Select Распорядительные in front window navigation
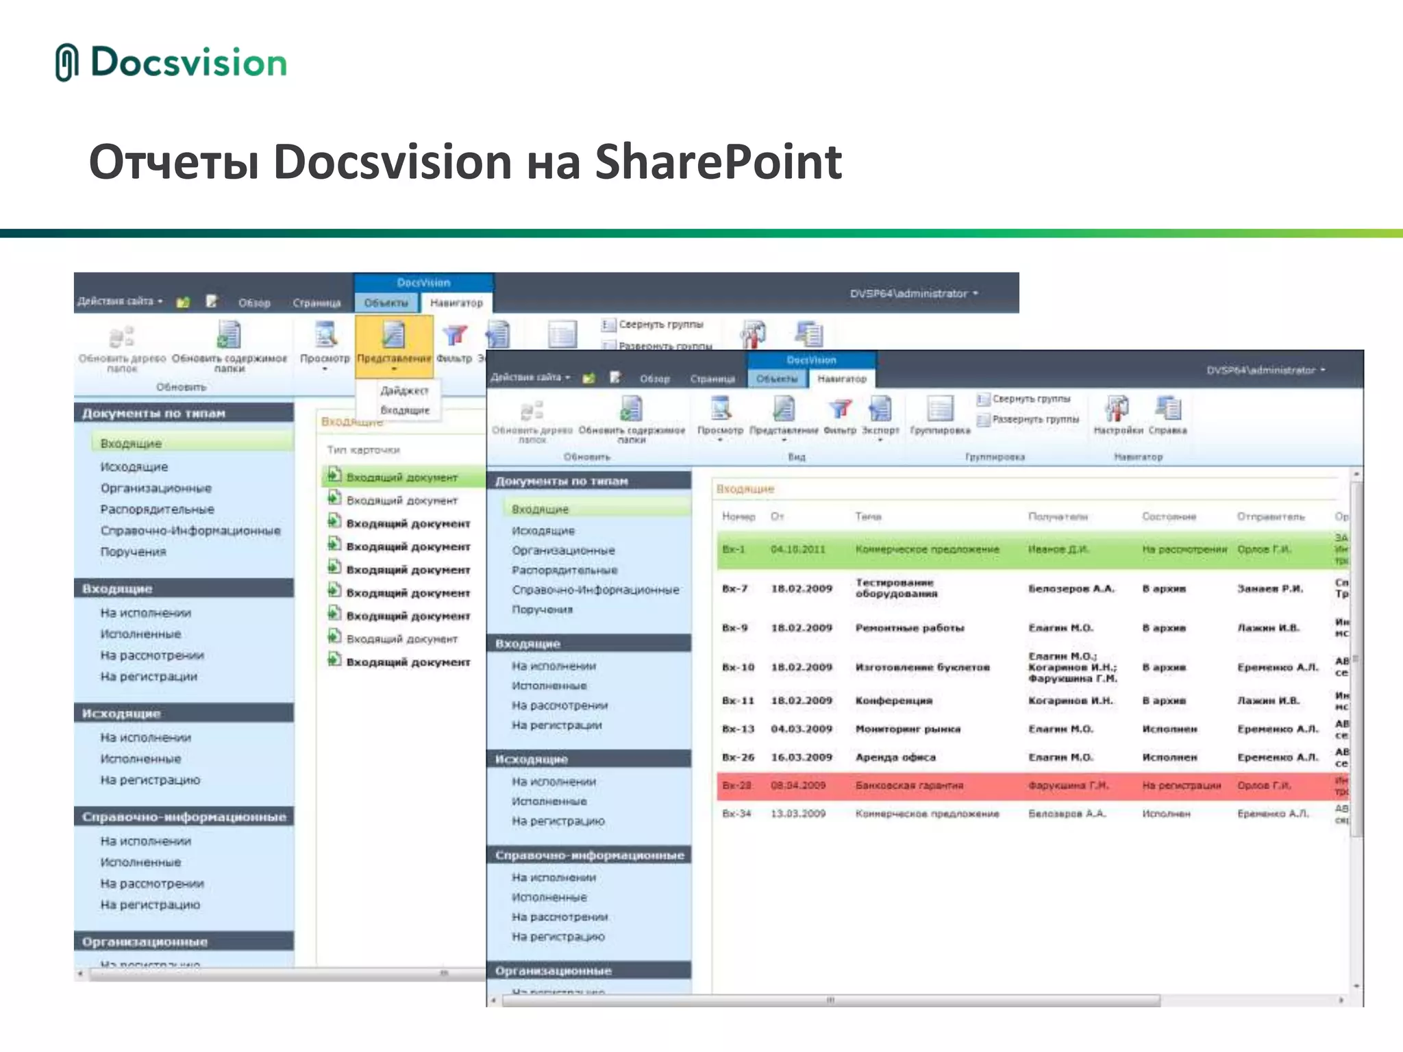The width and height of the screenshot is (1403, 1052). point(564,571)
